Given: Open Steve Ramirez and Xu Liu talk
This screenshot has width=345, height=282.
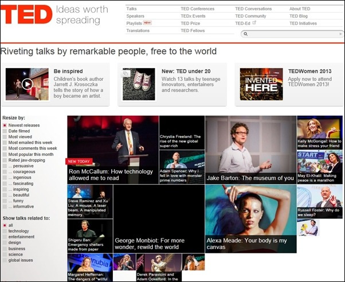Looking at the screenshot, I should tap(90, 201).
